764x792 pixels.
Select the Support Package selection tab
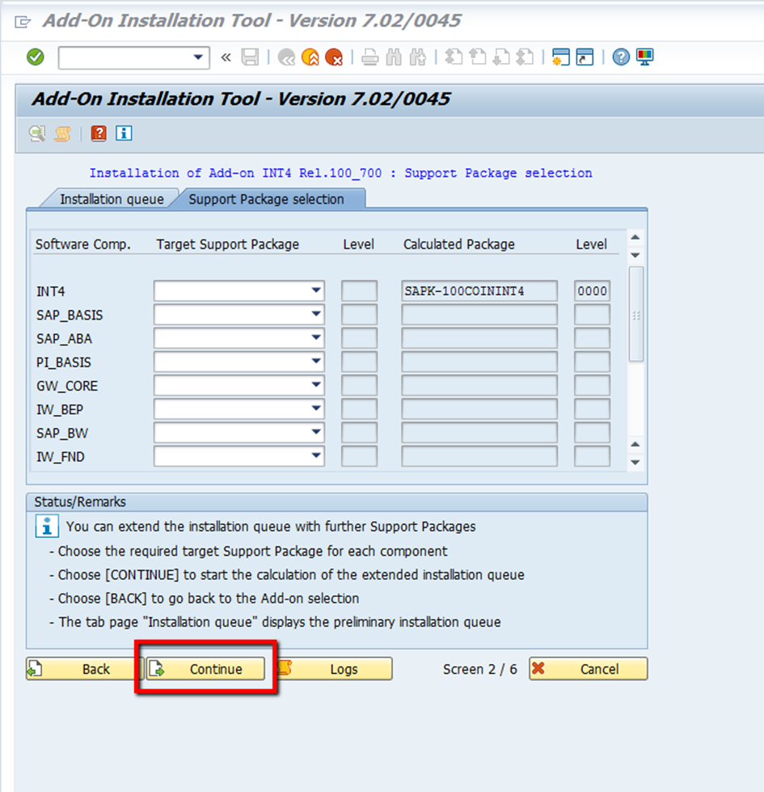coord(266,199)
